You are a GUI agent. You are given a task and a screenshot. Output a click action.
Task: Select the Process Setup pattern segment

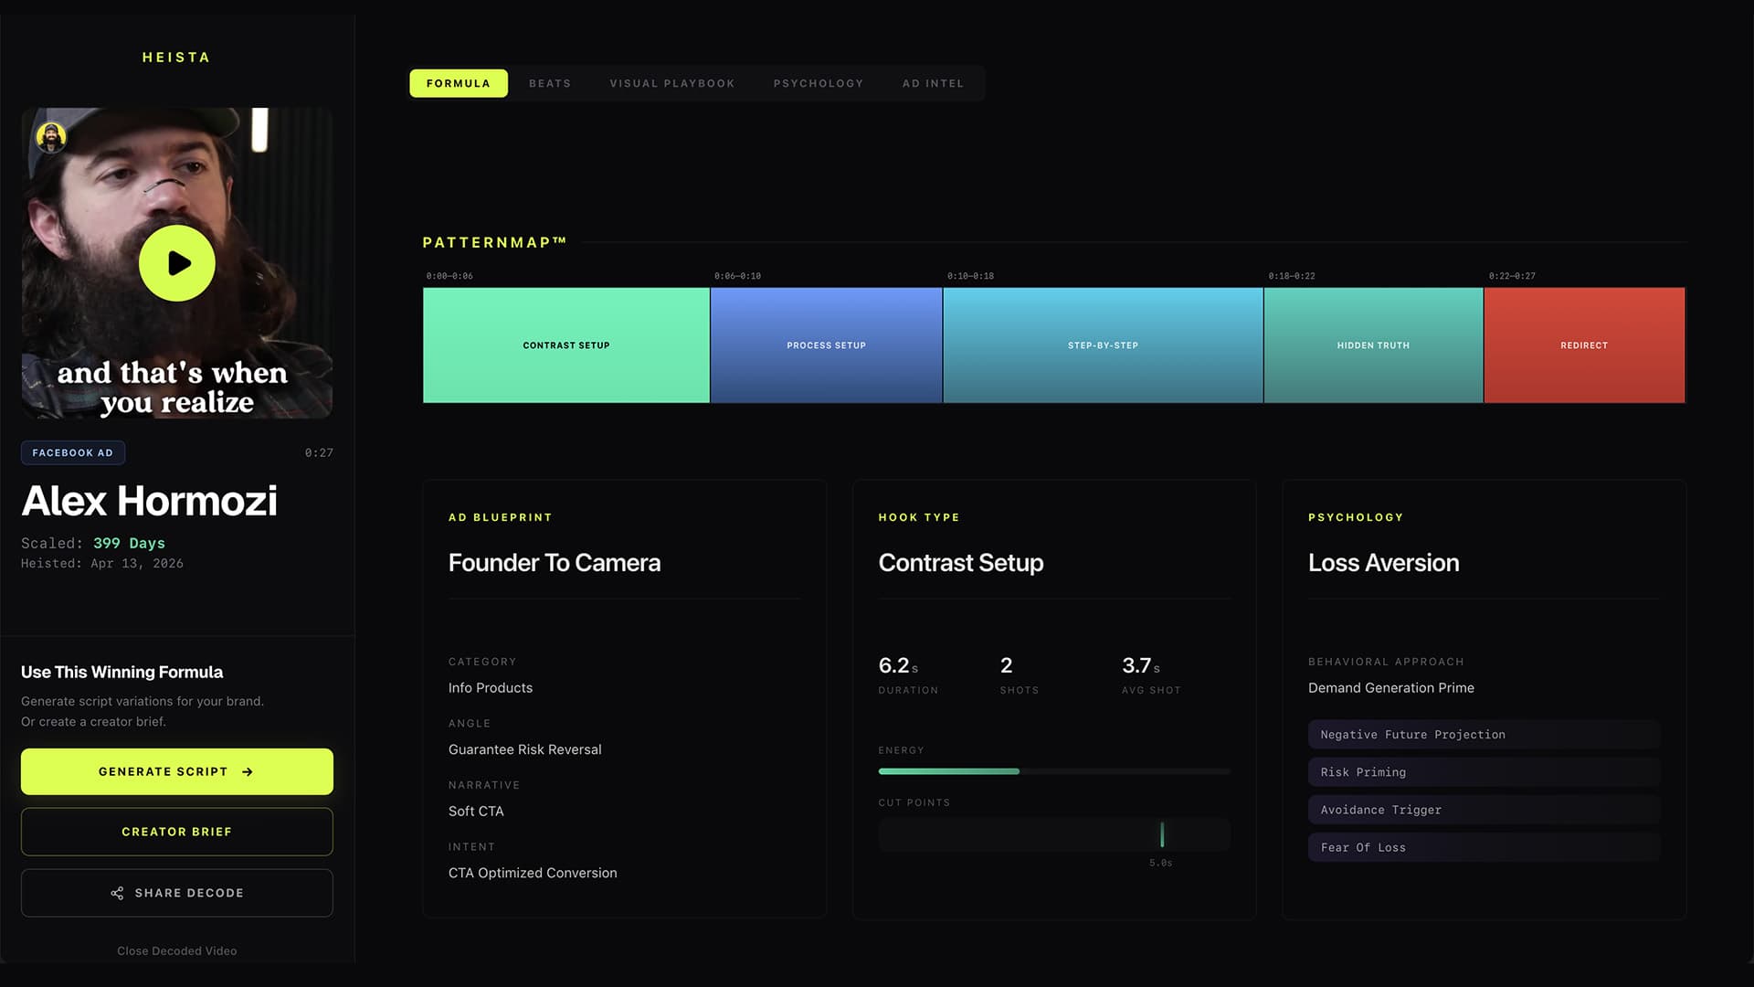click(x=827, y=345)
